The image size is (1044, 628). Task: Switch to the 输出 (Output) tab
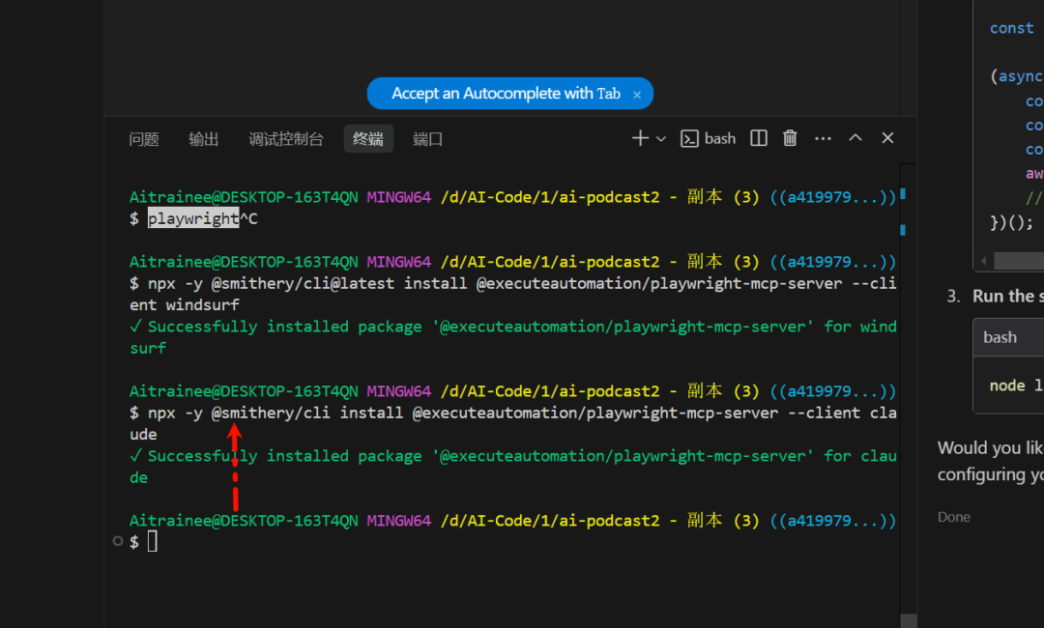coord(204,139)
